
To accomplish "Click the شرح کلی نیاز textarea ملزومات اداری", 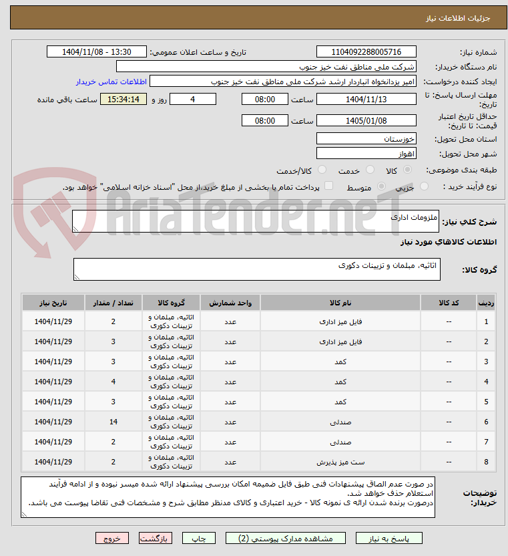I will (x=256, y=221).
